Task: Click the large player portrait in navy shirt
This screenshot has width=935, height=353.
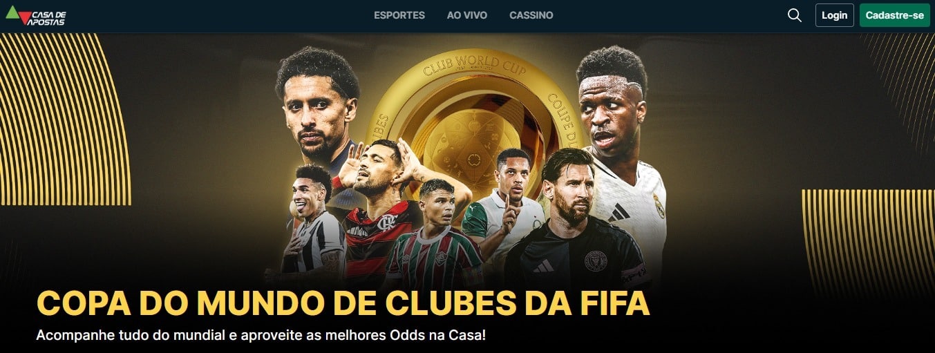Action: pyautogui.click(x=319, y=111)
